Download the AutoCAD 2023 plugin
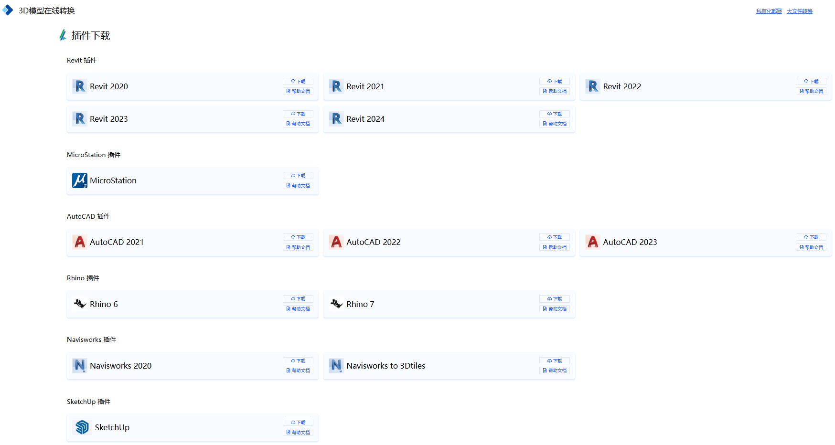835x445 pixels. [811, 237]
